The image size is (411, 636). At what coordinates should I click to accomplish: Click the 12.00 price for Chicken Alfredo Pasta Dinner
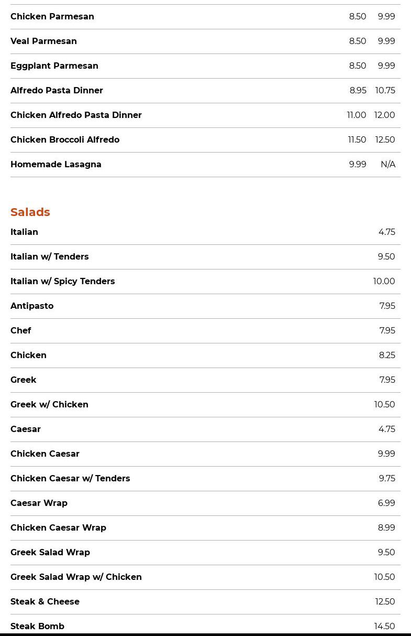pyautogui.click(x=384, y=115)
